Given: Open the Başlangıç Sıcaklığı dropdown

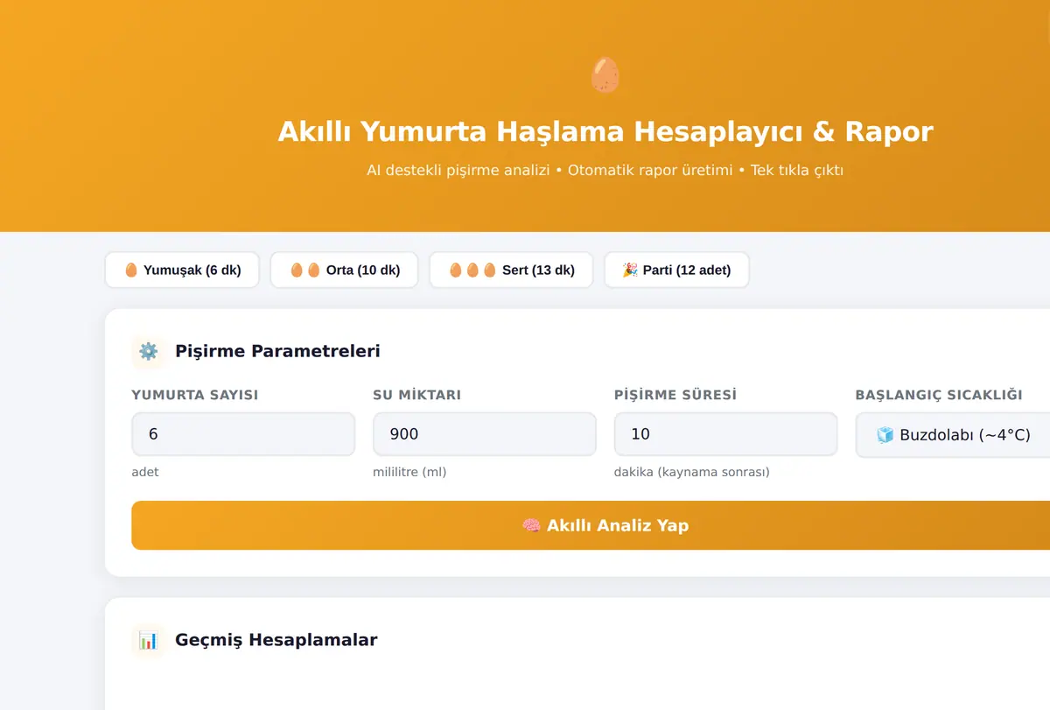Looking at the screenshot, I should [x=953, y=434].
